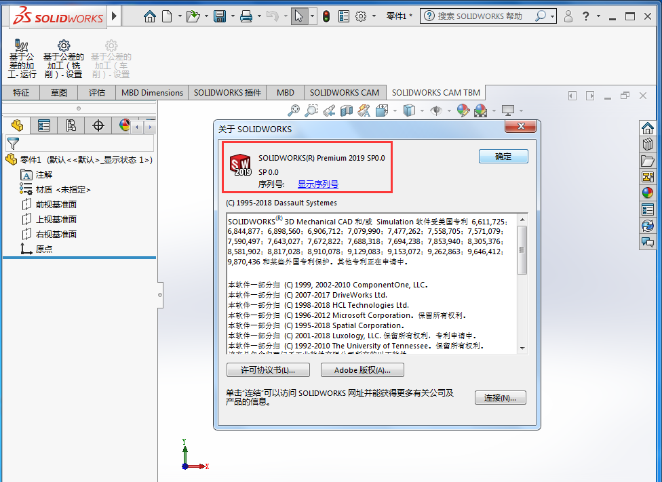Open the Save dropdown arrow

pyautogui.click(x=233, y=16)
